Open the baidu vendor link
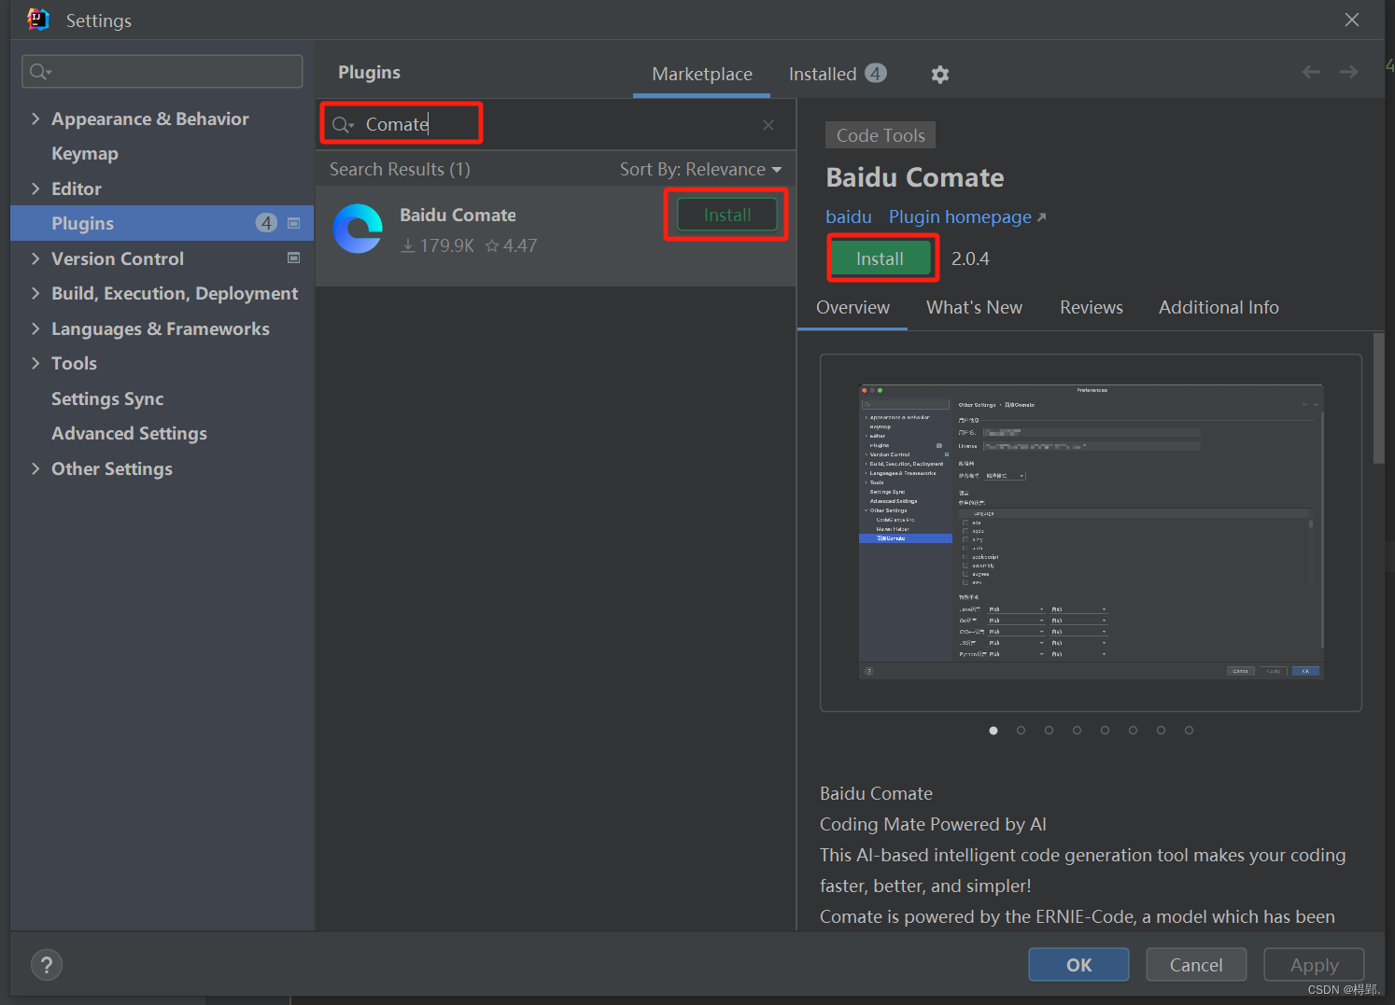The height and width of the screenshot is (1005, 1395). click(x=849, y=217)
